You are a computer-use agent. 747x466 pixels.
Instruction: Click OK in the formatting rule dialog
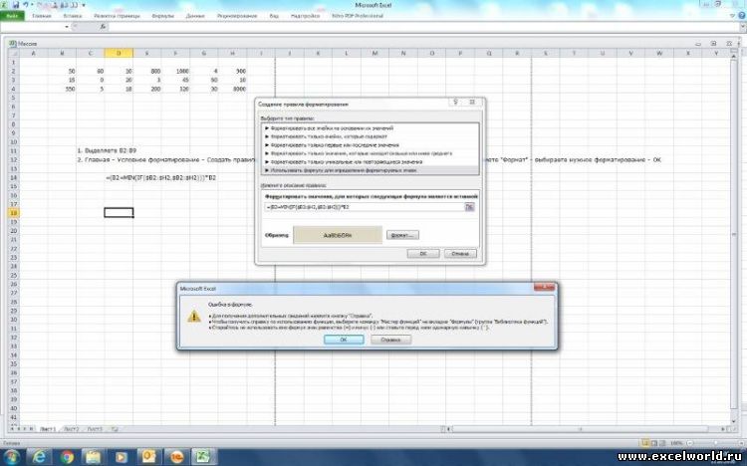[x=423, y=254]
